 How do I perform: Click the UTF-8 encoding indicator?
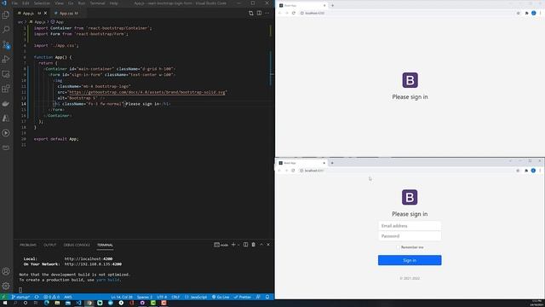pyautogui.click(x=162, y=297)
